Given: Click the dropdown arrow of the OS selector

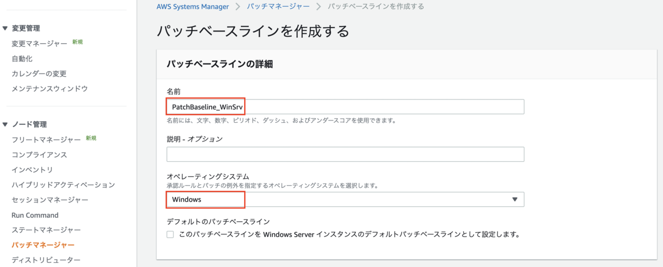Looking at the screenshot, I should point(515,200).
